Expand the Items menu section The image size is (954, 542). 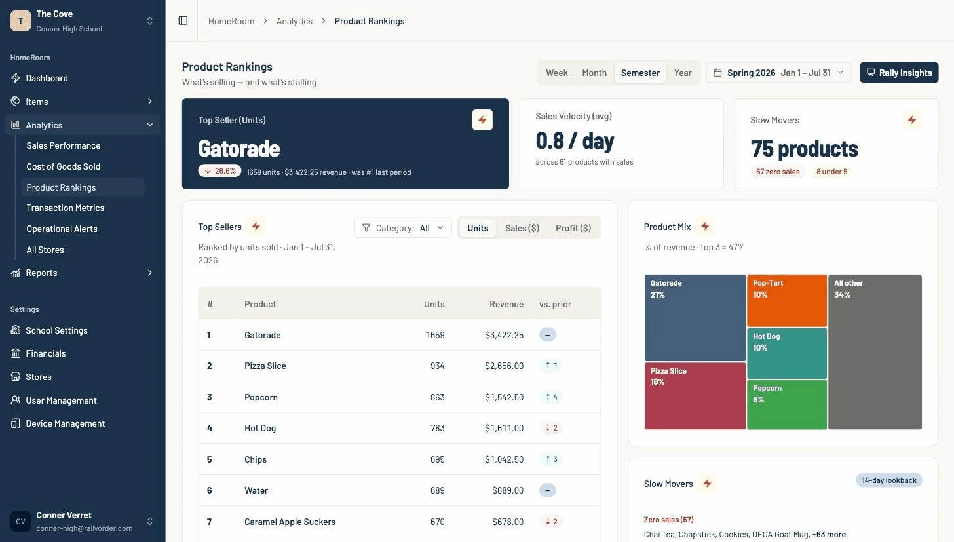tap(149, 102)
